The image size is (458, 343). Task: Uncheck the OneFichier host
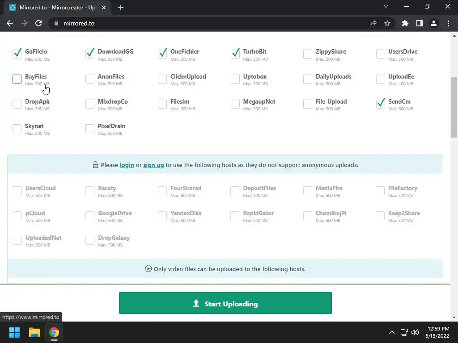click(x=162, y=54)
